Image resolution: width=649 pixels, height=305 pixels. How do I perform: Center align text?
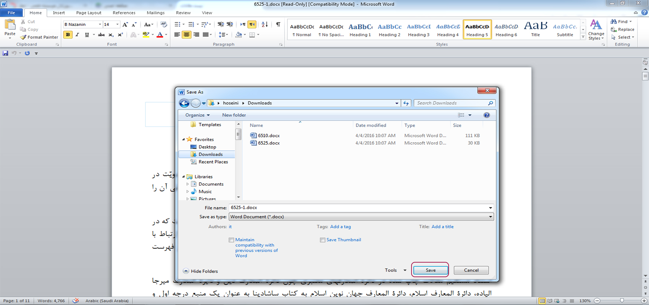click(x=186, y=35)
